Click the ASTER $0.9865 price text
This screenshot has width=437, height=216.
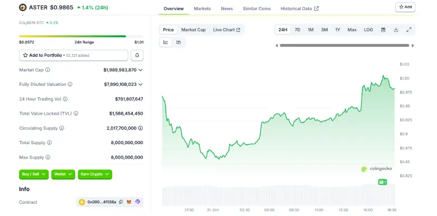pyautogui.click(x=51, y=7)
